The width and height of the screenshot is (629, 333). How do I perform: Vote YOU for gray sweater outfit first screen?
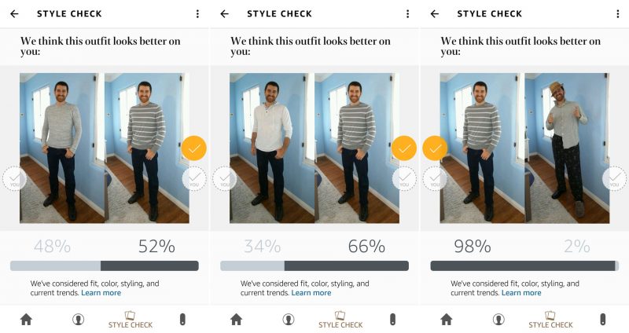point(14,178)
